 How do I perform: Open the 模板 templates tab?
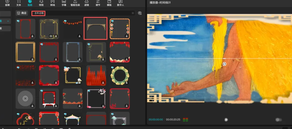(109, 3)
